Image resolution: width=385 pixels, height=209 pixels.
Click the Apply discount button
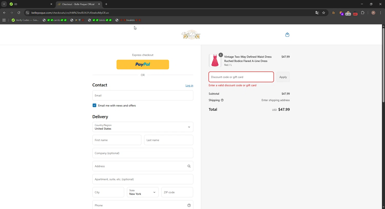click(x=283, y=77)
